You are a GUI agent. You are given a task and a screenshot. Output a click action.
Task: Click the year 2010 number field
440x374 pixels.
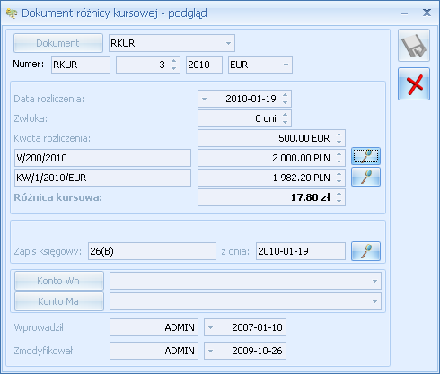[x=204, y=65]
